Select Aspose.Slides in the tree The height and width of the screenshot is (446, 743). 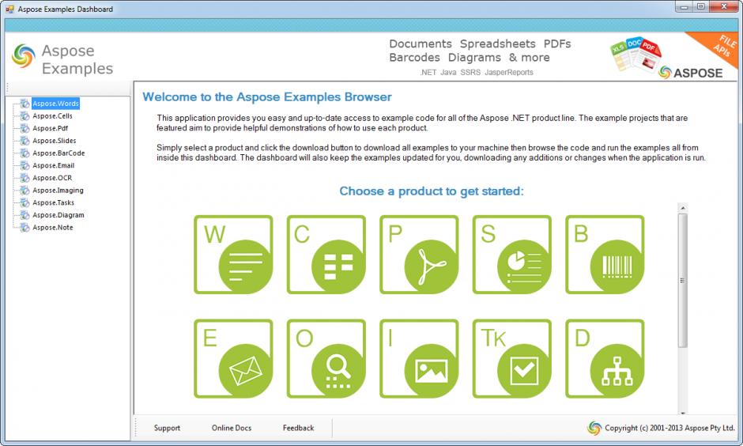pyautogui.click(x=54, y=140)
